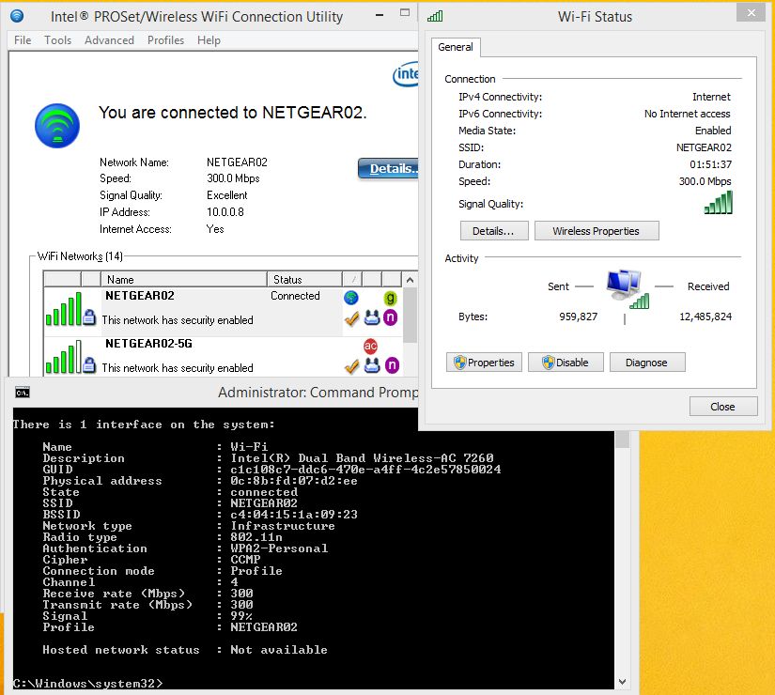The width and height of the screenshot is (775, 695).
Task: Click the Activity computers network icon
Action: [628, 289]
